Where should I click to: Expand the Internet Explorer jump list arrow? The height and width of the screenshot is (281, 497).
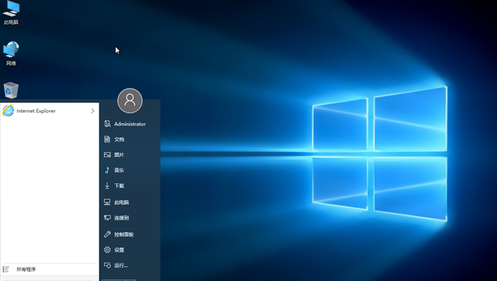pos(92,111)
